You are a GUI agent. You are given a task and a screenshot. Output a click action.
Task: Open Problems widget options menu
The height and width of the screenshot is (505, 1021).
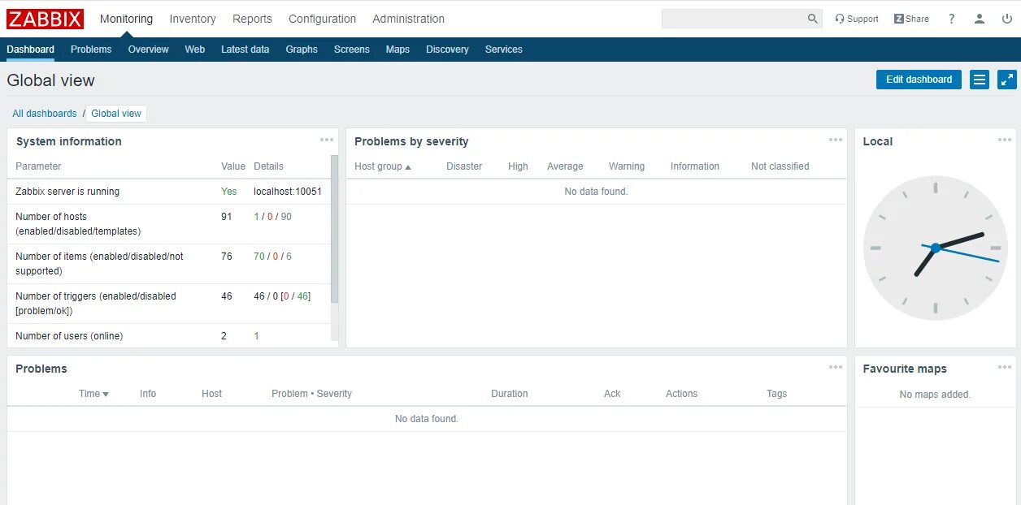[x=836, y=367]
